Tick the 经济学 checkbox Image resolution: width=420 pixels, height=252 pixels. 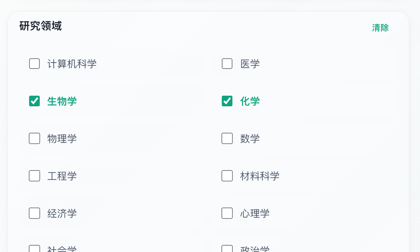35,213
